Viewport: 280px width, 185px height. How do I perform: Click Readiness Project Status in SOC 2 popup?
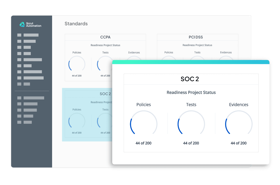click(x=191, y=92)
